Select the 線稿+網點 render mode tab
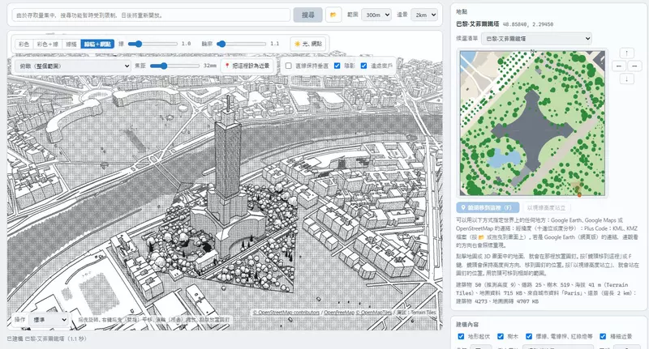Viewport: 649px width, 349px height. 97,44
